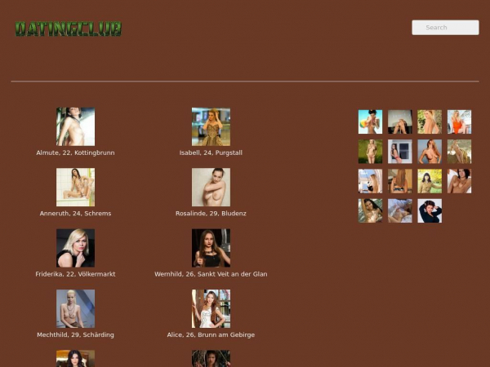Open Friderika's profile photo
Image resolution: width=490 pixels, height=367 pixels.
click(x=76, y=248)
